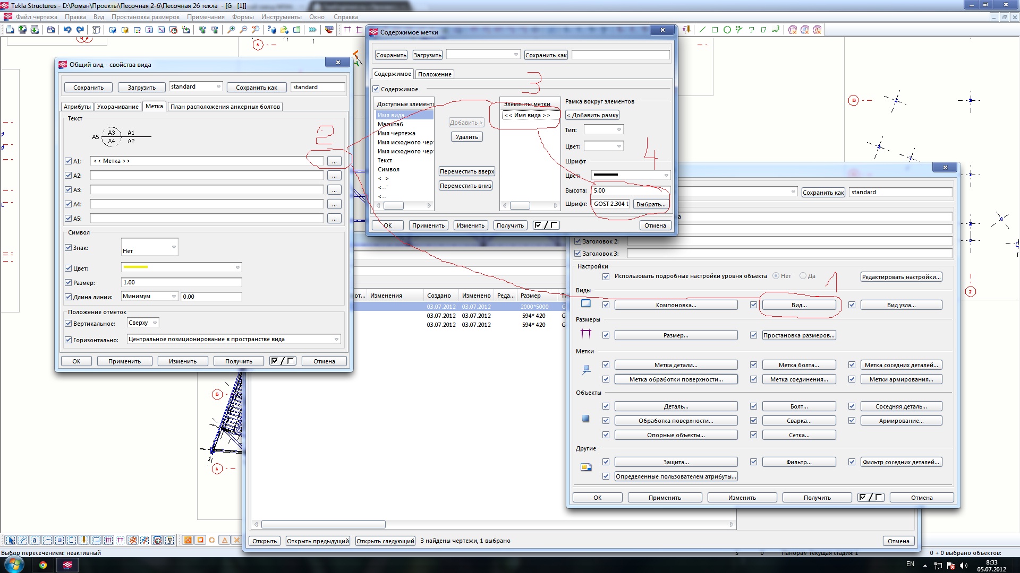
Task: Click the Undo arrow in toolbar
Action: coord(67,30)
